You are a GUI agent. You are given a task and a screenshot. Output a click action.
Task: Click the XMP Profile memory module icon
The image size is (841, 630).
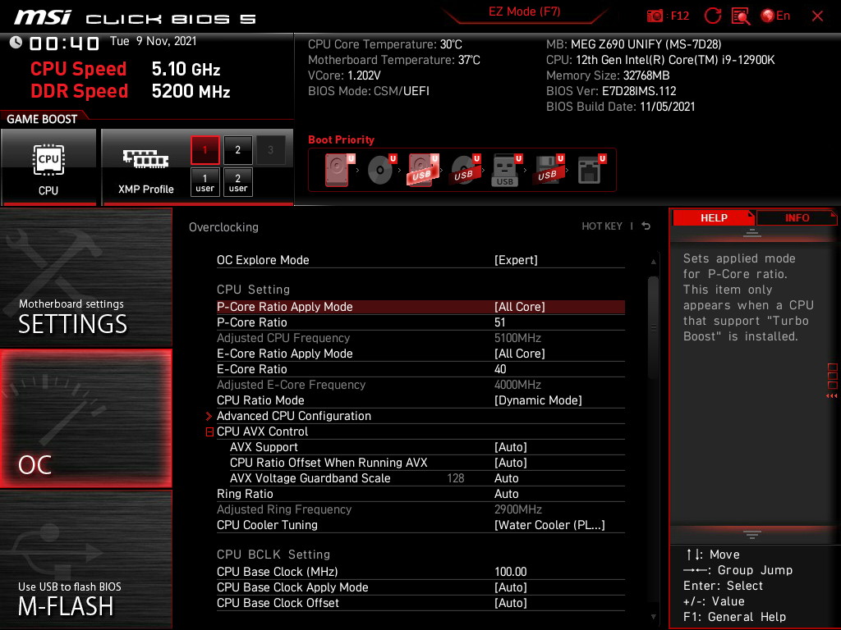point(145,159)
